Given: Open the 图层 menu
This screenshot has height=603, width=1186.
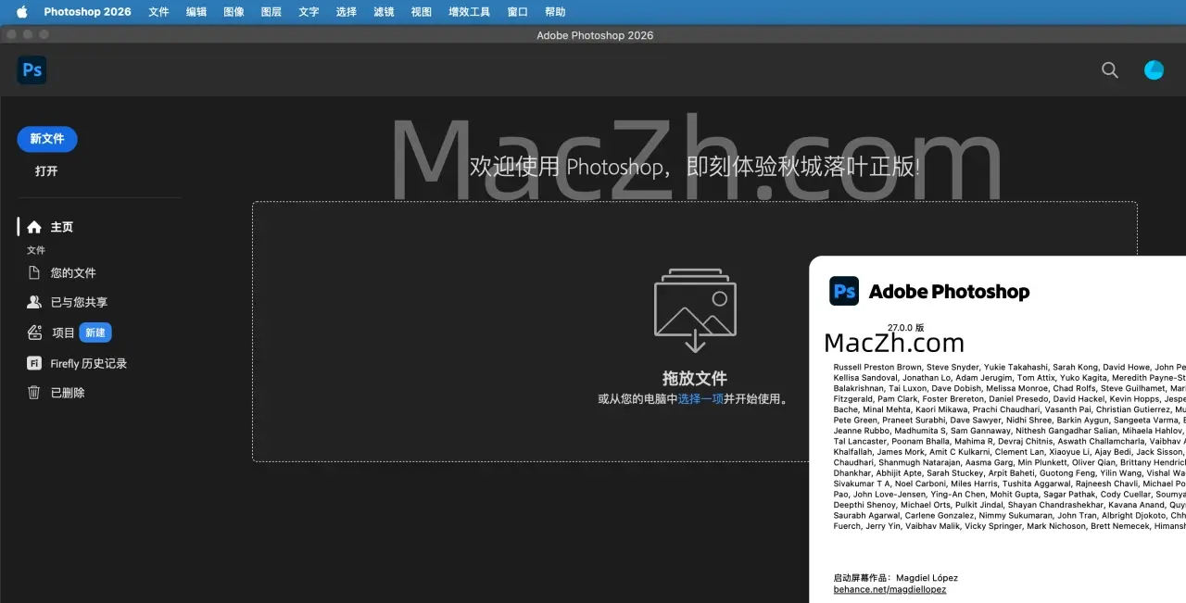Looking at the screenshot, I should pos(271,12).
